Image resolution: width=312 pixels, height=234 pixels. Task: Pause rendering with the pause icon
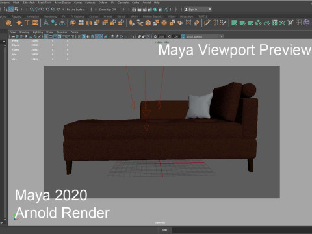coord(171,10)
